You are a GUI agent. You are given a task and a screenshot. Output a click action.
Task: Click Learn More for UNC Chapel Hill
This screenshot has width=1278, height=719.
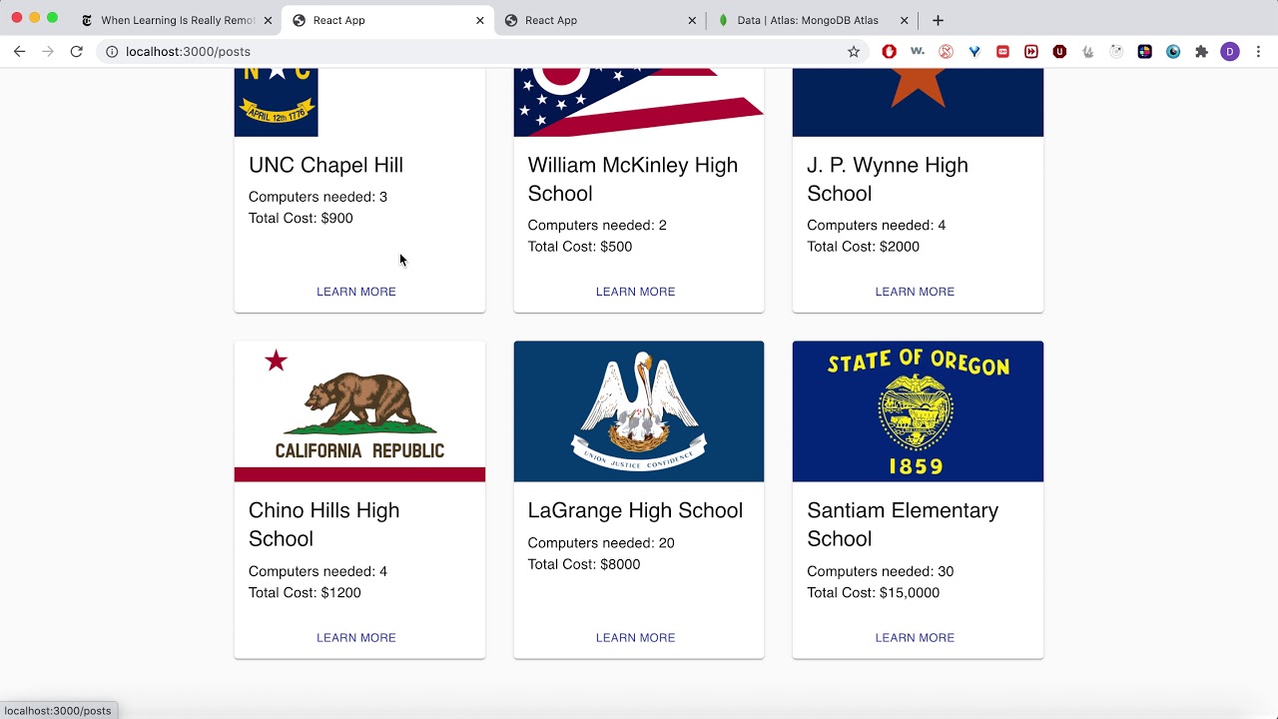[x=356, y=292]
